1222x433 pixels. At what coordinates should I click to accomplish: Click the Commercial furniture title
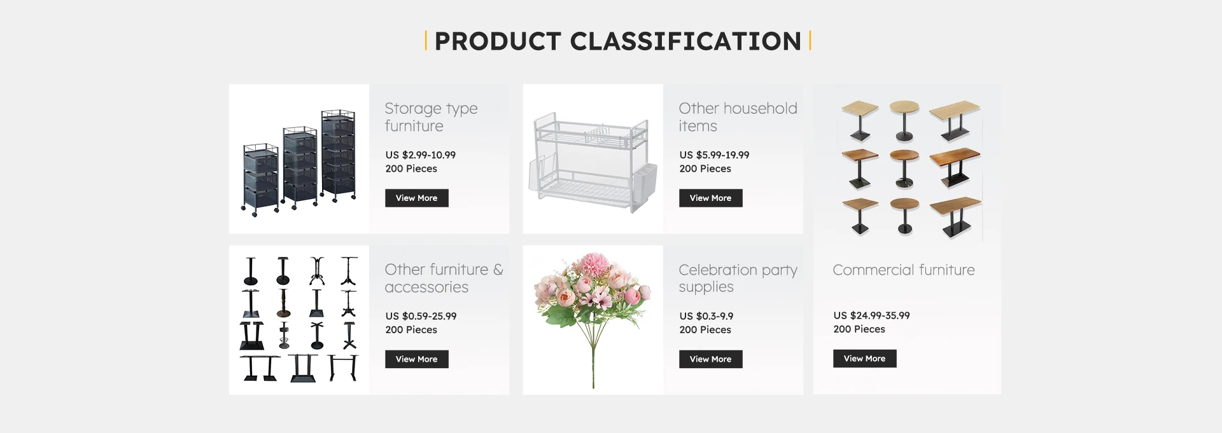coord(903,270)
